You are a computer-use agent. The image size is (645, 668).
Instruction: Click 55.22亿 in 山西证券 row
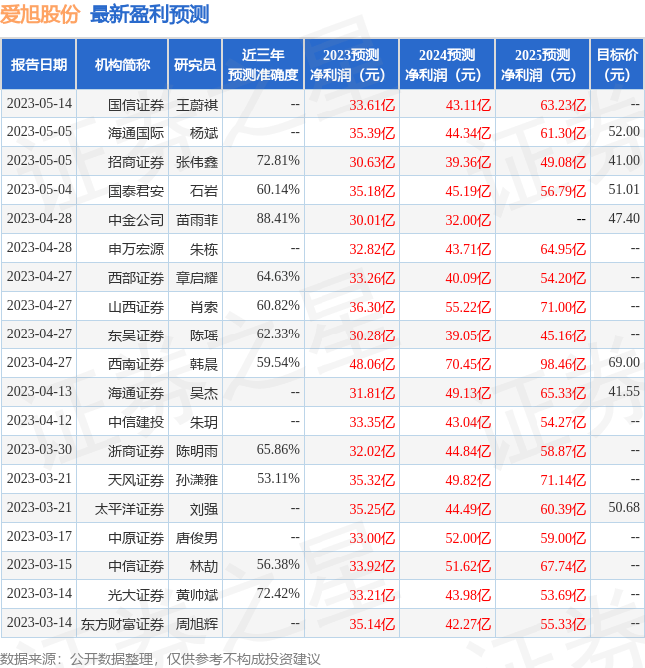(468, 307)
